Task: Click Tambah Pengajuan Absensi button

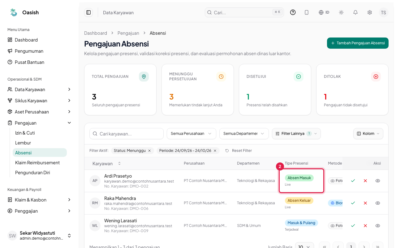Action: [358, 43]
